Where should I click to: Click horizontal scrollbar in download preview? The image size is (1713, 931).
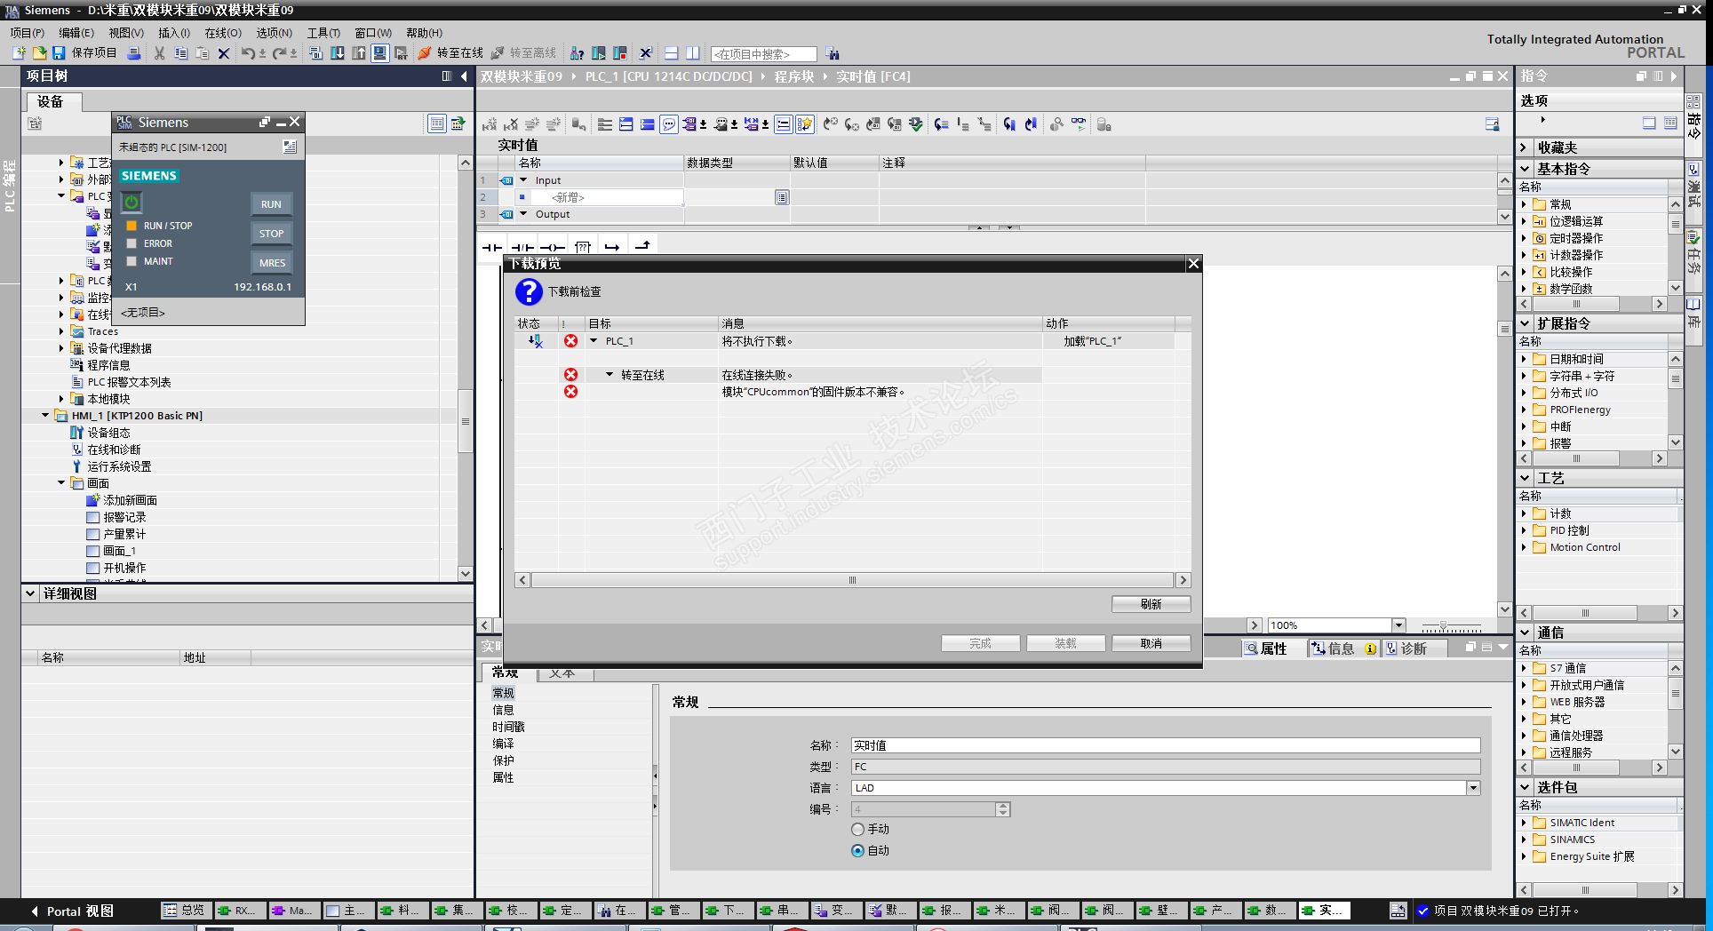click(852, 580)
